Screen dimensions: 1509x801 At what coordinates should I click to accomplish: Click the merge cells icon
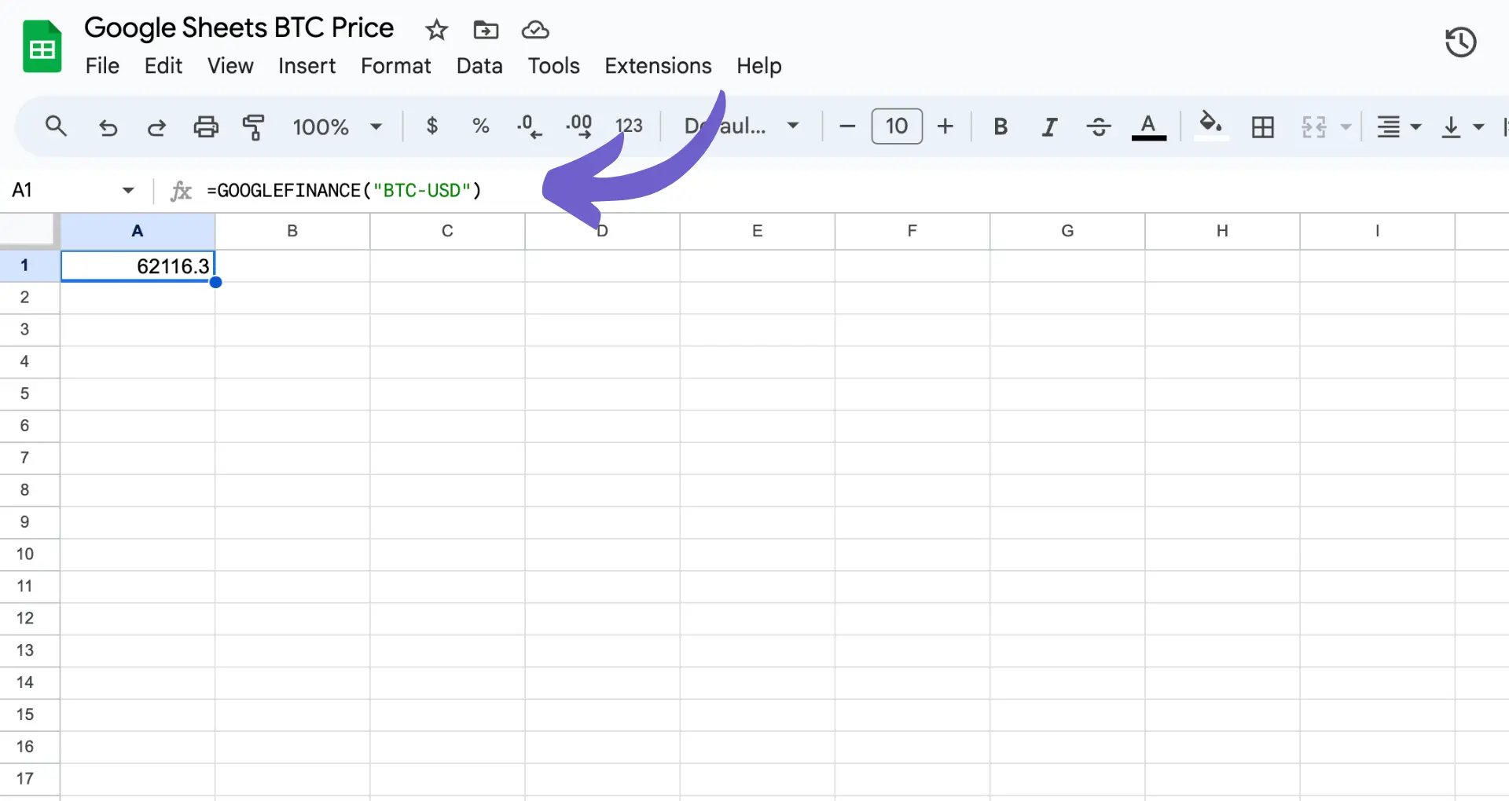[1314, 126]
